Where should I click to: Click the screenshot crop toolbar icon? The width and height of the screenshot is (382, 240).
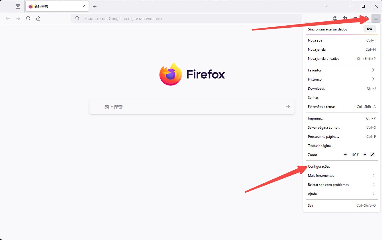(x=345, y=18)
